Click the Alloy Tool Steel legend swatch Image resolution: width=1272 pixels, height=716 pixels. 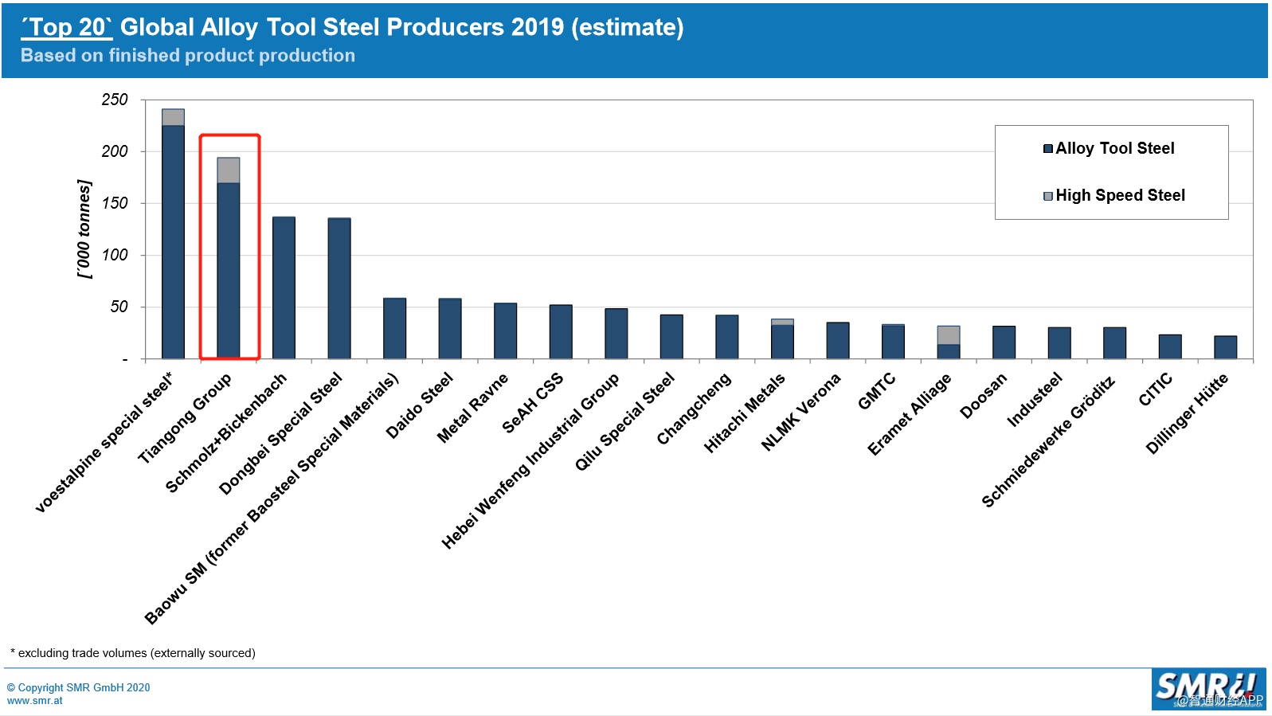coord(1048,149)
